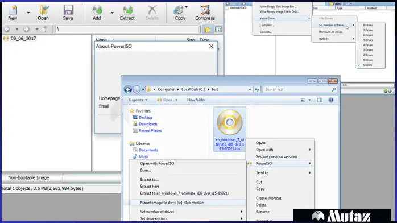
Task: Click the PowerISO path input field
Action: click(x=127, y=30)
